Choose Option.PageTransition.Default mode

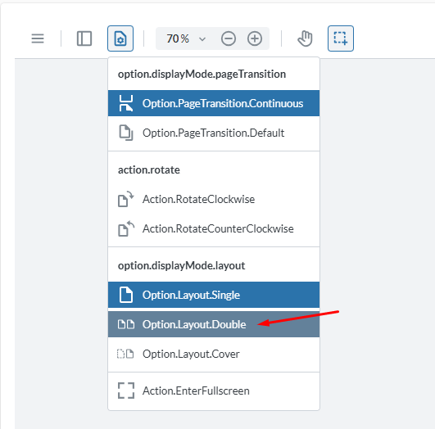click(x=214, y=133)
